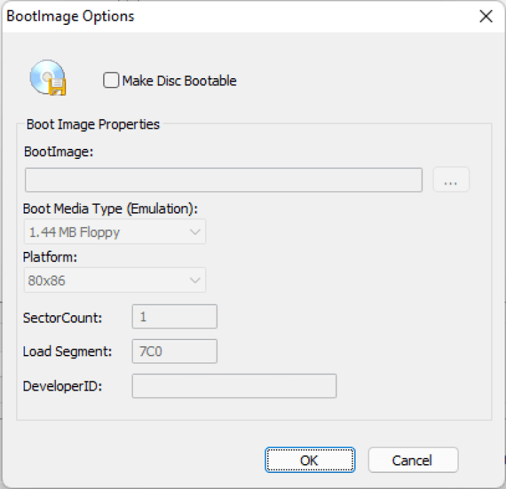Click the Make Disc Bootable label text
506x489 pixels.
point(179,81)
